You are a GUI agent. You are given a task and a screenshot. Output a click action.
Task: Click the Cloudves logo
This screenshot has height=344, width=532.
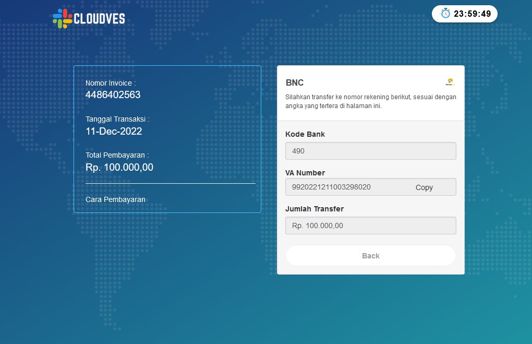89,18
